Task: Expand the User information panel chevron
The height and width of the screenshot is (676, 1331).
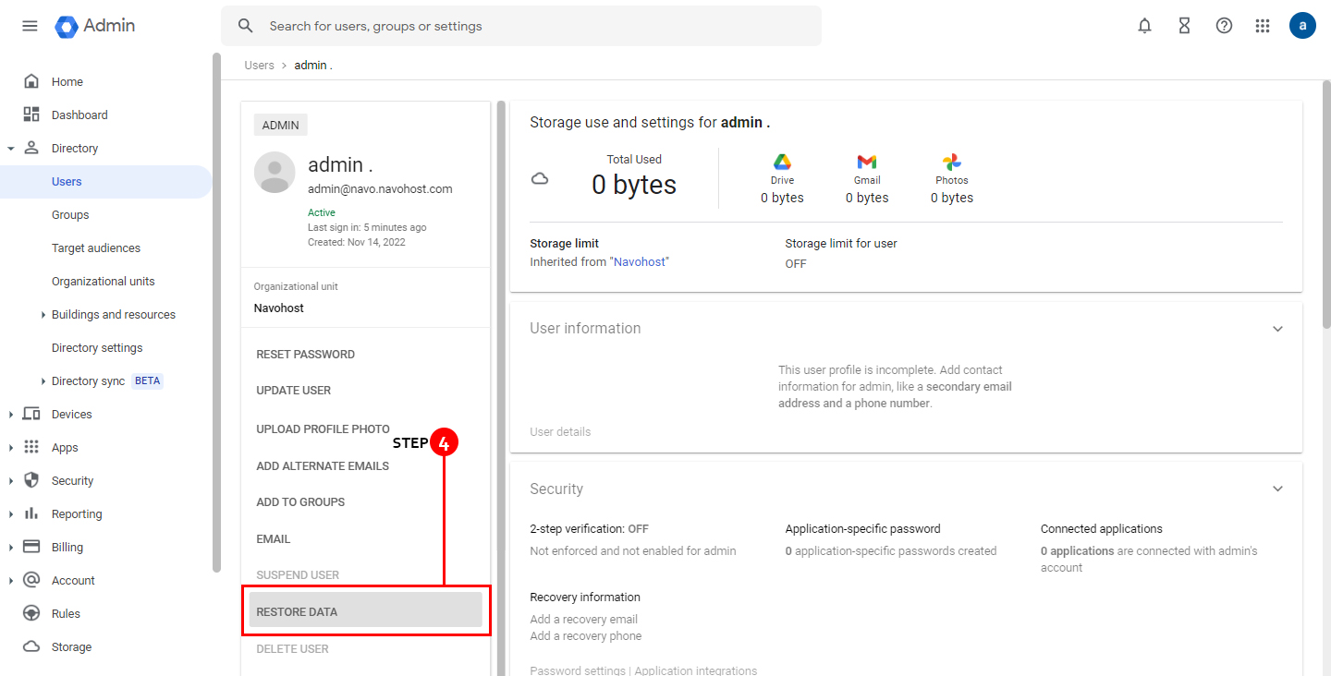Action: point(1277,329)
